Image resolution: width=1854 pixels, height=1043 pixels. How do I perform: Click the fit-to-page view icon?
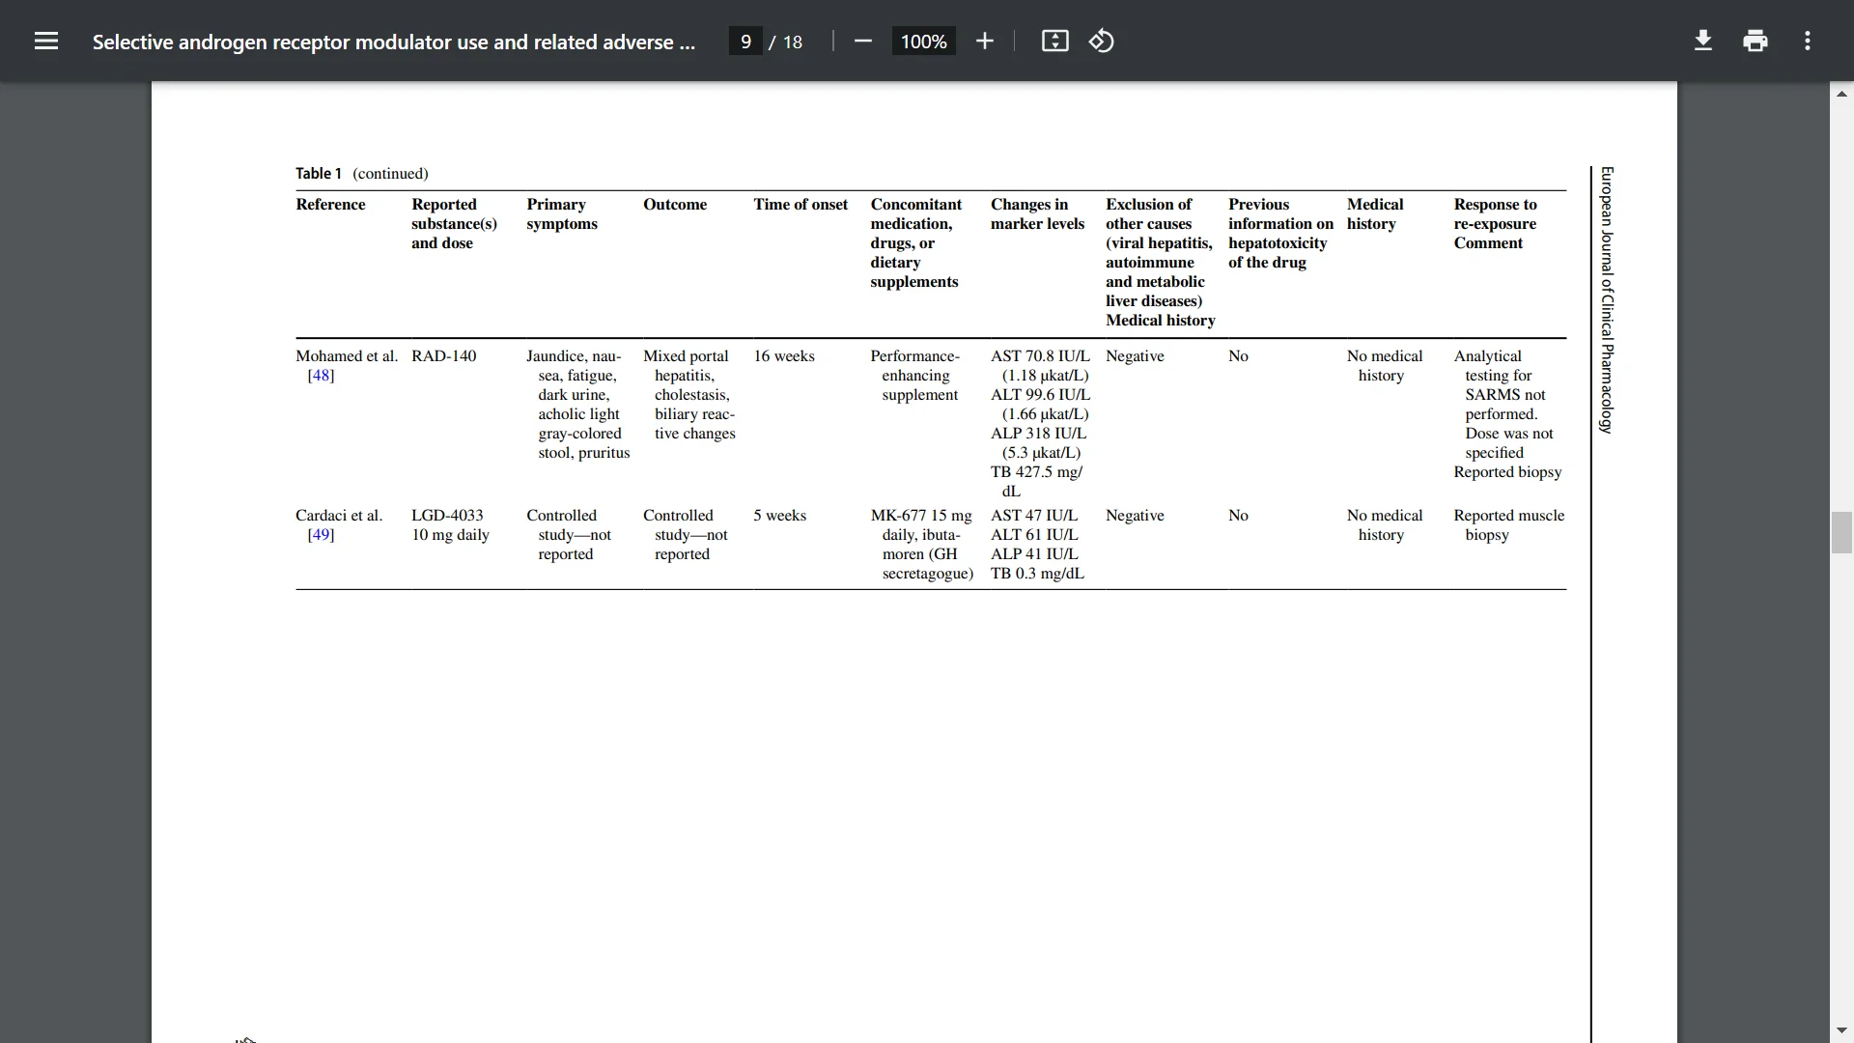1054,41
